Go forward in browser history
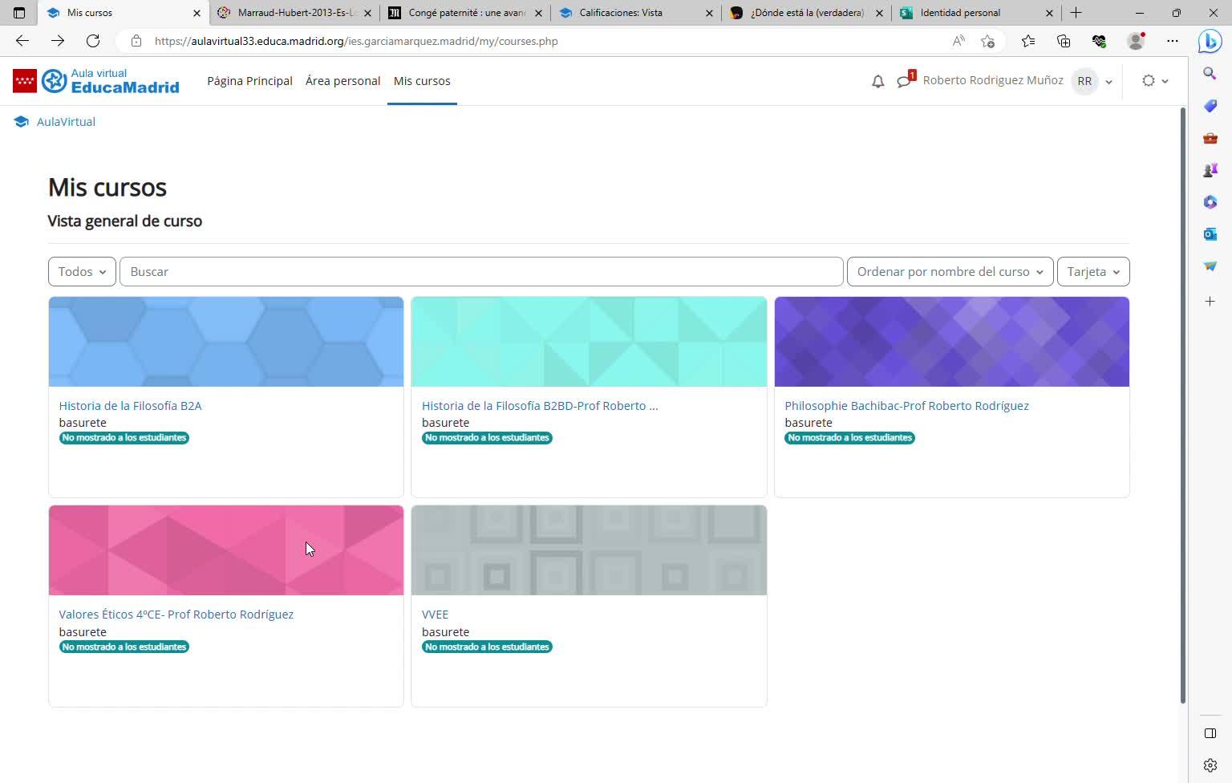The width and height of the screenshot is (1232, 783). [58, 41]
